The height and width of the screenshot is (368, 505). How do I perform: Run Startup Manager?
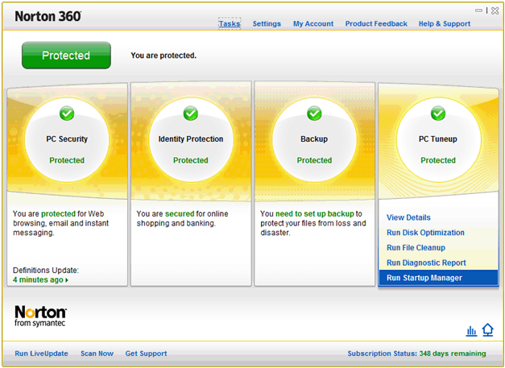point(439,278)
